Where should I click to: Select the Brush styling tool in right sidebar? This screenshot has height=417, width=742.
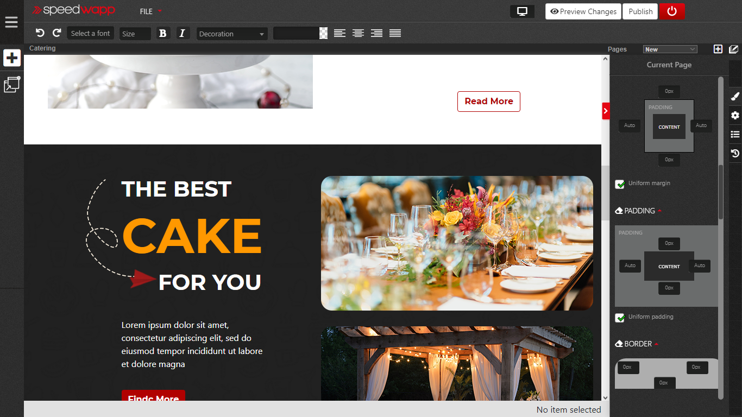coord(735,96)
